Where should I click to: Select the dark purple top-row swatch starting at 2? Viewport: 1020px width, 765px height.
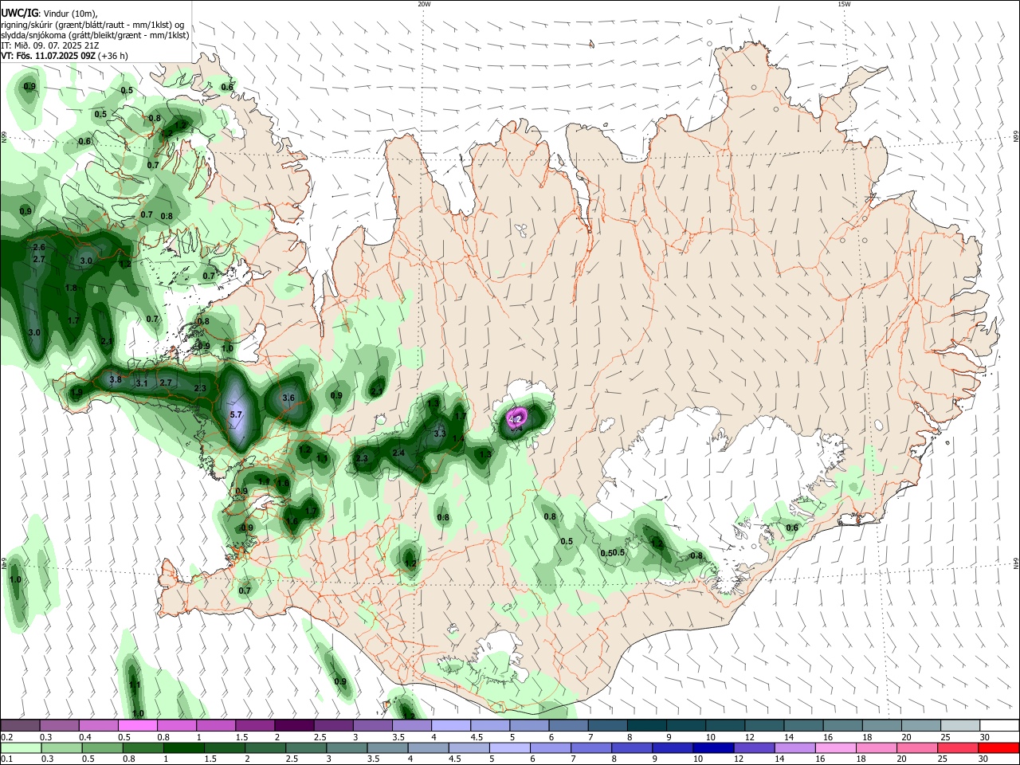click(x=294, y=726)
